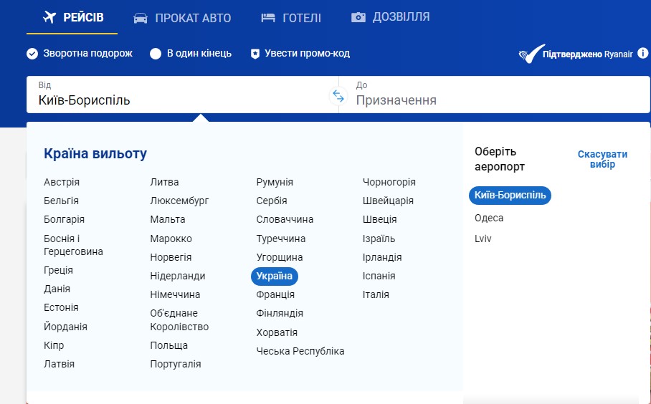651x404 pixels.
Task: Select Німеччина in country list
Action: [x=175, y=294]
